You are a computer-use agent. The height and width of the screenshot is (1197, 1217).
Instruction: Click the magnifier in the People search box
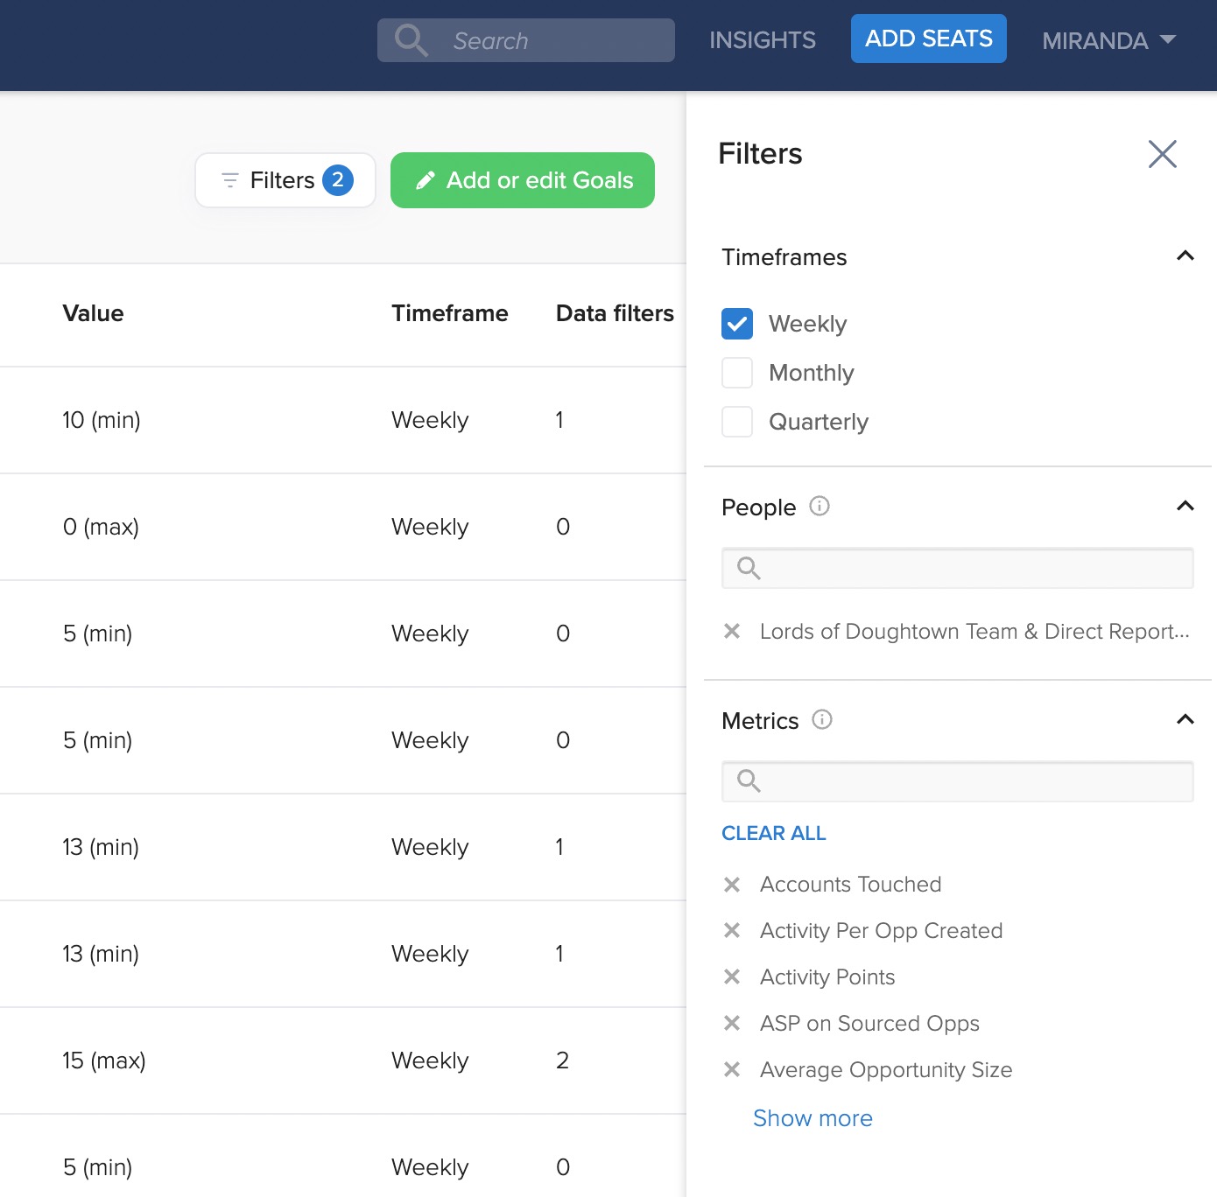point(748,568)
